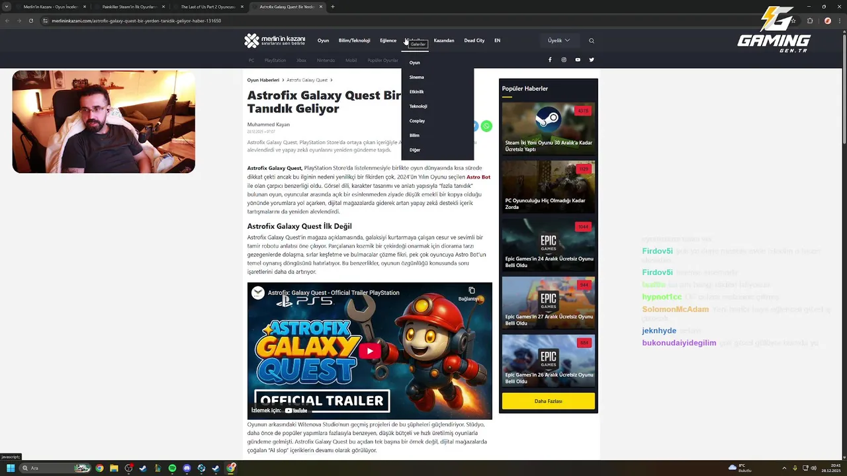Show hidden system tray icons chevron
The image size is (847, 476).
tap(784, 468)
